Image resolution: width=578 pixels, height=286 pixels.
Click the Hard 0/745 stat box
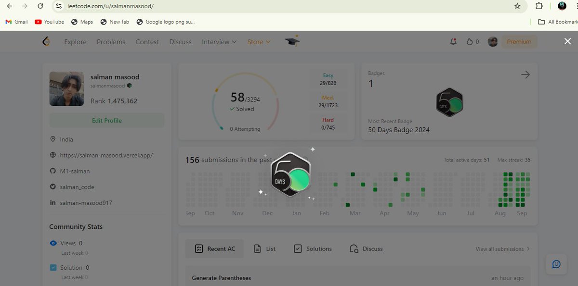(328, 124)
